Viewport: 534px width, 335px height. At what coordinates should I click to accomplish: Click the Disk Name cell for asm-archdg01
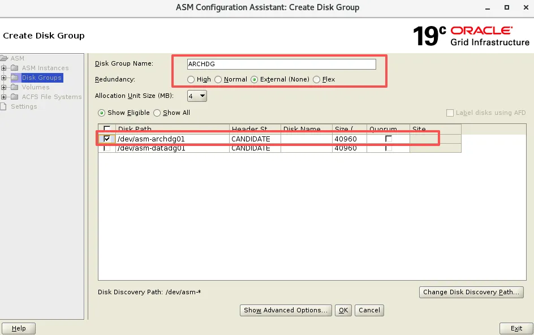[307, 139]
